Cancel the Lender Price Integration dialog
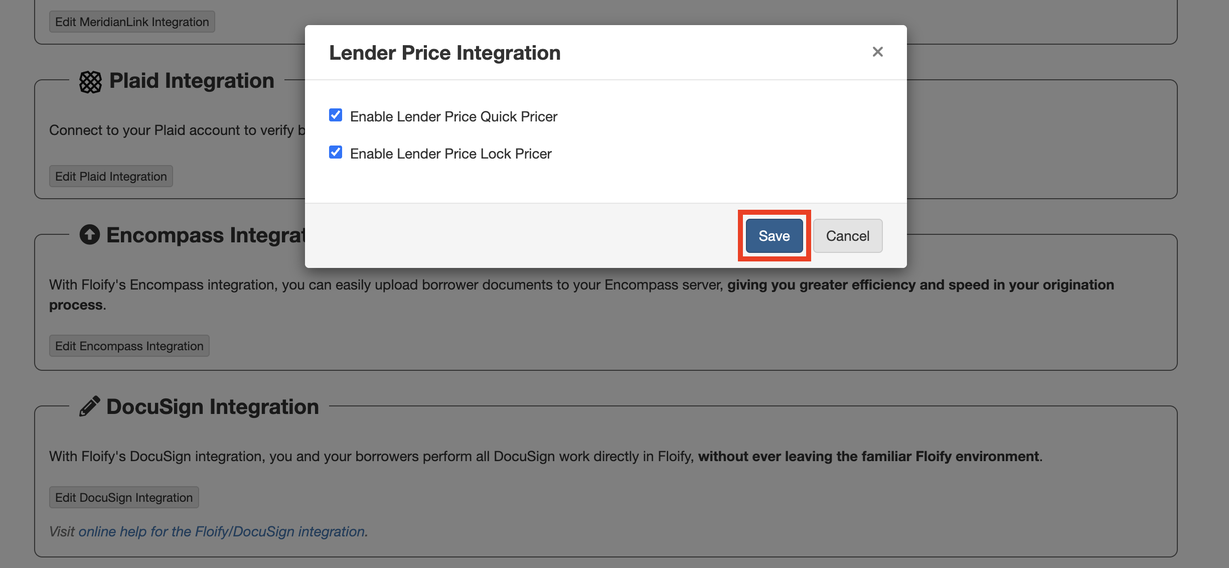Image resolution: width=1229 pixels, height=568 pixels. [x=847, y=236]
